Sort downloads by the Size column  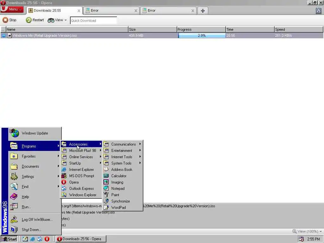click(153, 29)
